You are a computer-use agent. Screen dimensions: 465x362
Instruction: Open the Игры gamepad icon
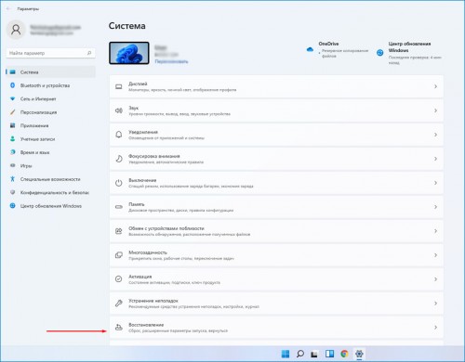point(12,165)
